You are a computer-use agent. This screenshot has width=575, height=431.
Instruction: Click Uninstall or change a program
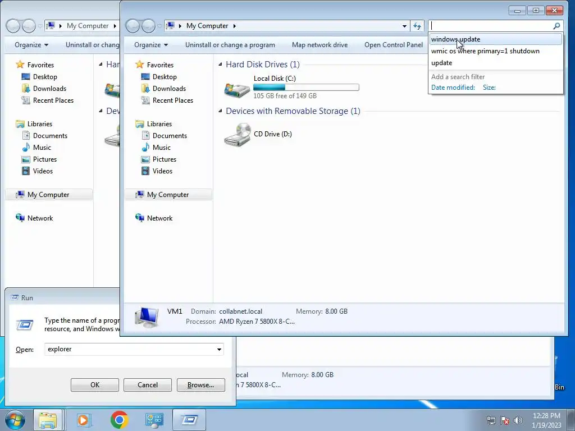coord(230,45)
